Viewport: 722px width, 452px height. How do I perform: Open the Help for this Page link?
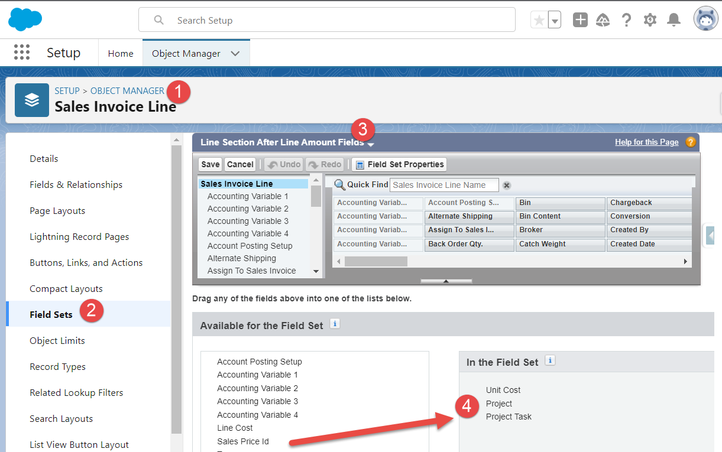coord(647,142)
